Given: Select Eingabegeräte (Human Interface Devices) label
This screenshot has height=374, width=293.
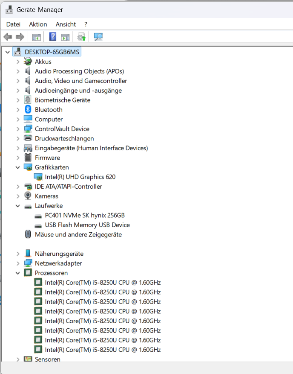Looking at the screenshot, I should tap(92, 148).
